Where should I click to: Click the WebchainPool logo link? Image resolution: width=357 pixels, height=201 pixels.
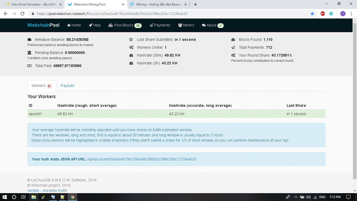click(43, 25)
